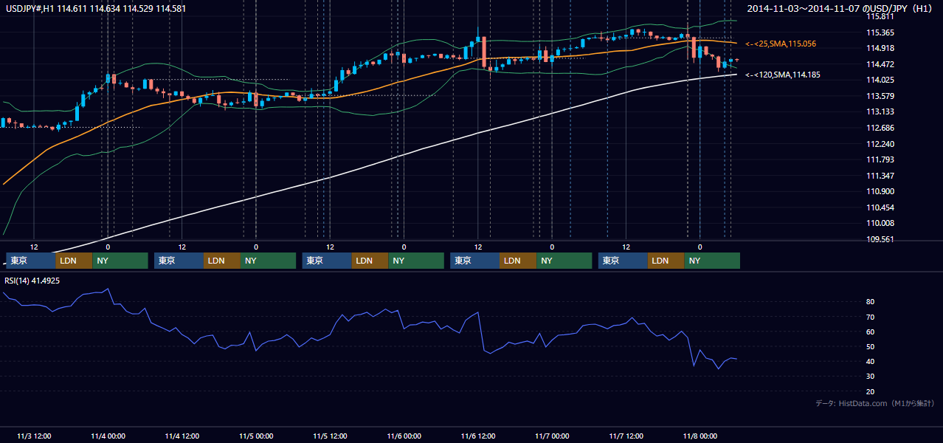Click the RSI 40 level label
This screenshot has width=943, height=443.
(871, 361)
